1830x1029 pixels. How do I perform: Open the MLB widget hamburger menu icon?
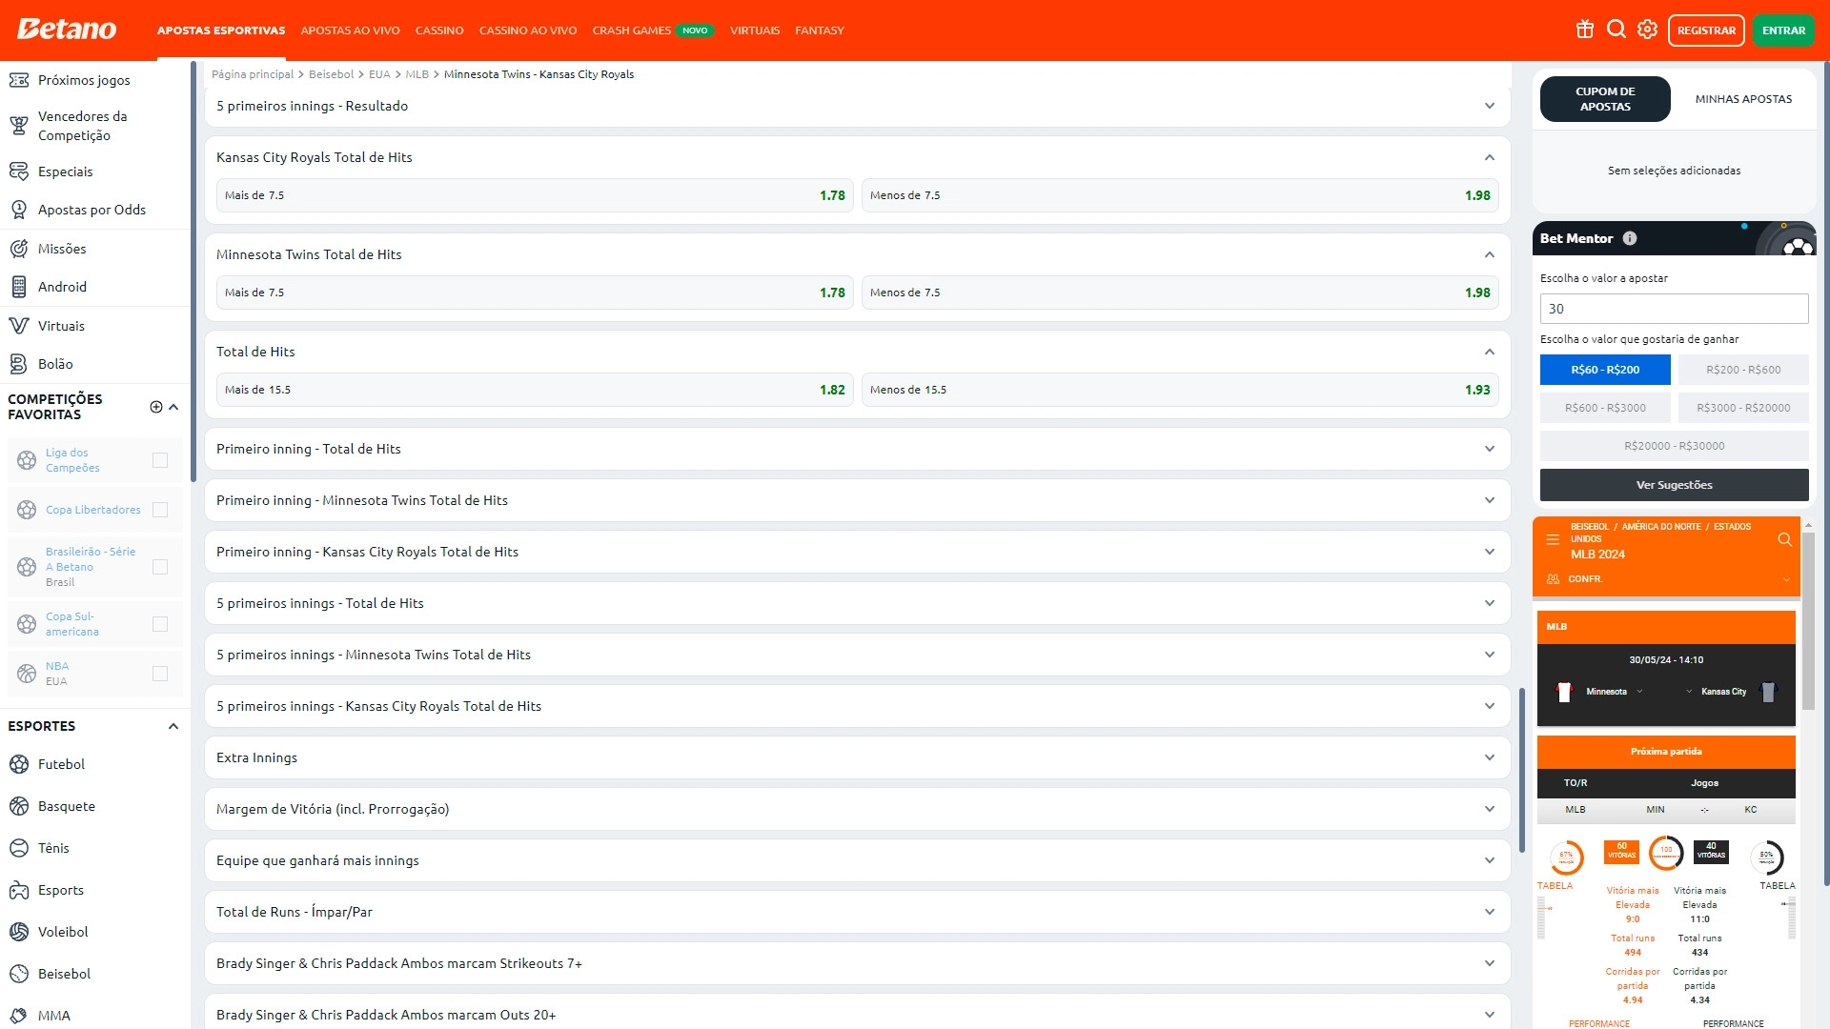(1553, 539)
